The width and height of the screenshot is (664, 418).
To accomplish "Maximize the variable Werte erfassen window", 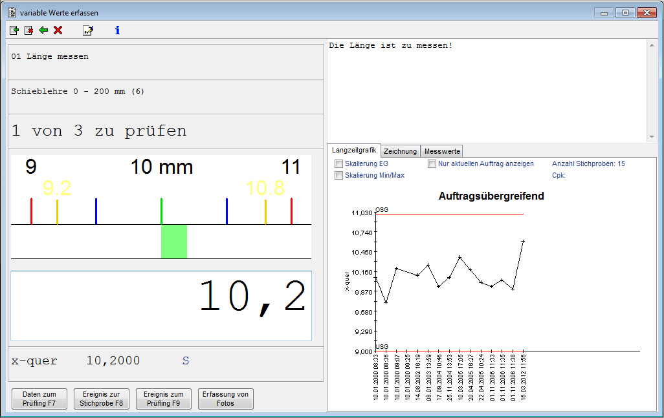I will pos(625,13).
